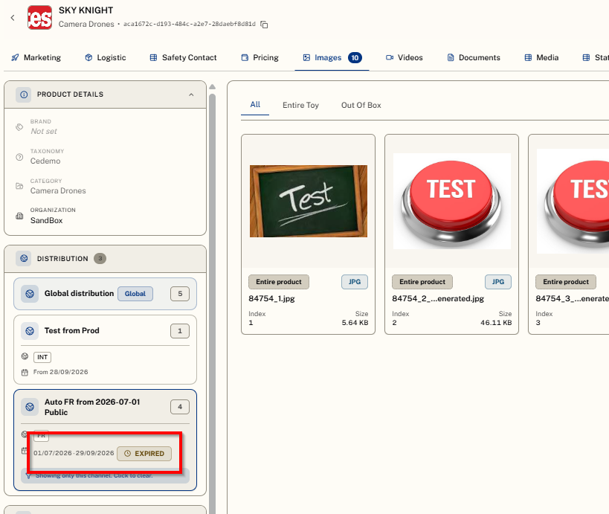The image size is (609, 514).
Task: Click the INT country tag
Action: (x=42, y=357)
